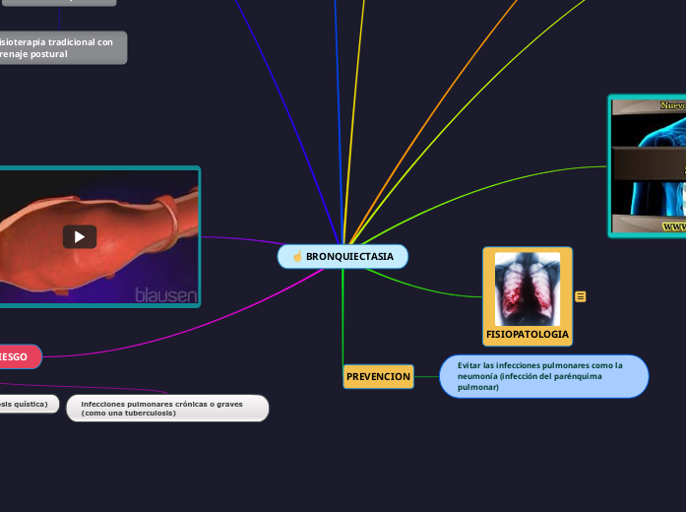Image resolution: width=686 pixels, height=512 pixels.
Task: Select the 'Infecciones pulmonares crónicas o graves' node
Action: (167, 409)
